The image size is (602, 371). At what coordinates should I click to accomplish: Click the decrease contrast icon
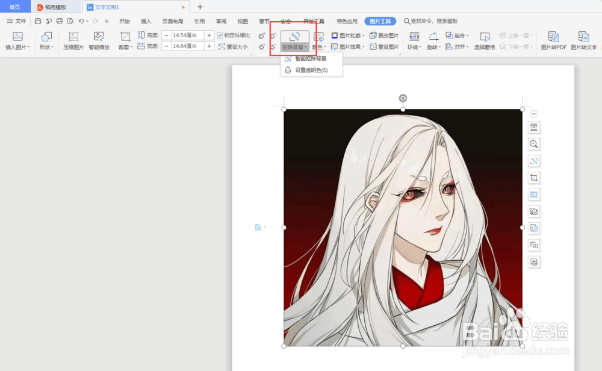tap(273, 36)
